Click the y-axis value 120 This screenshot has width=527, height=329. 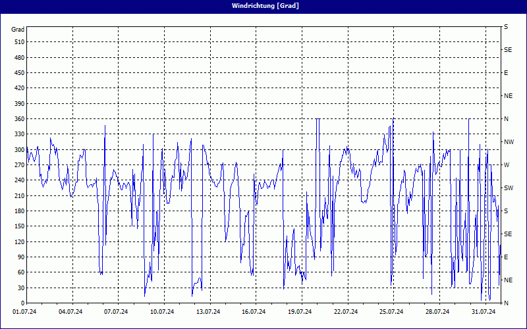(20, 241)
